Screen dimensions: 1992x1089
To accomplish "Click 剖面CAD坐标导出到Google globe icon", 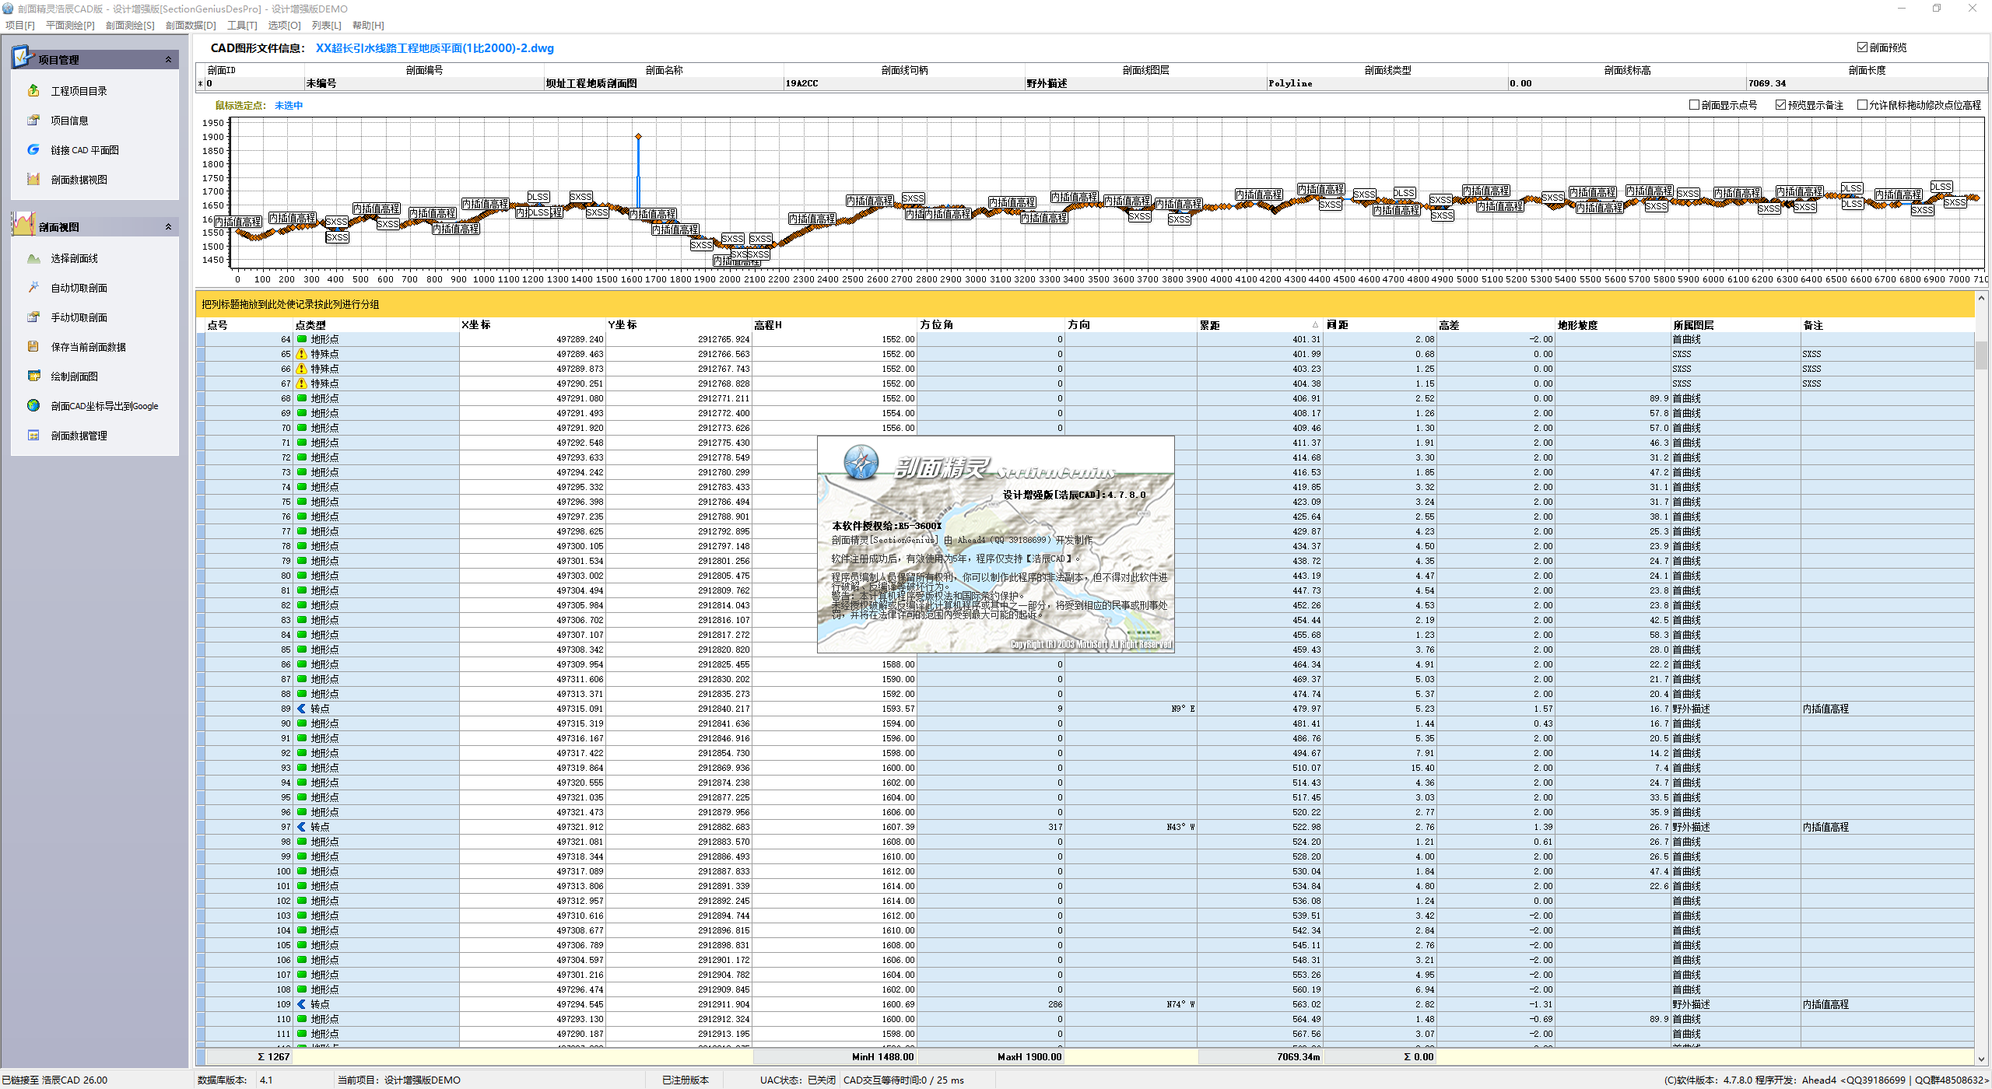I will click(x=33, y=405).
